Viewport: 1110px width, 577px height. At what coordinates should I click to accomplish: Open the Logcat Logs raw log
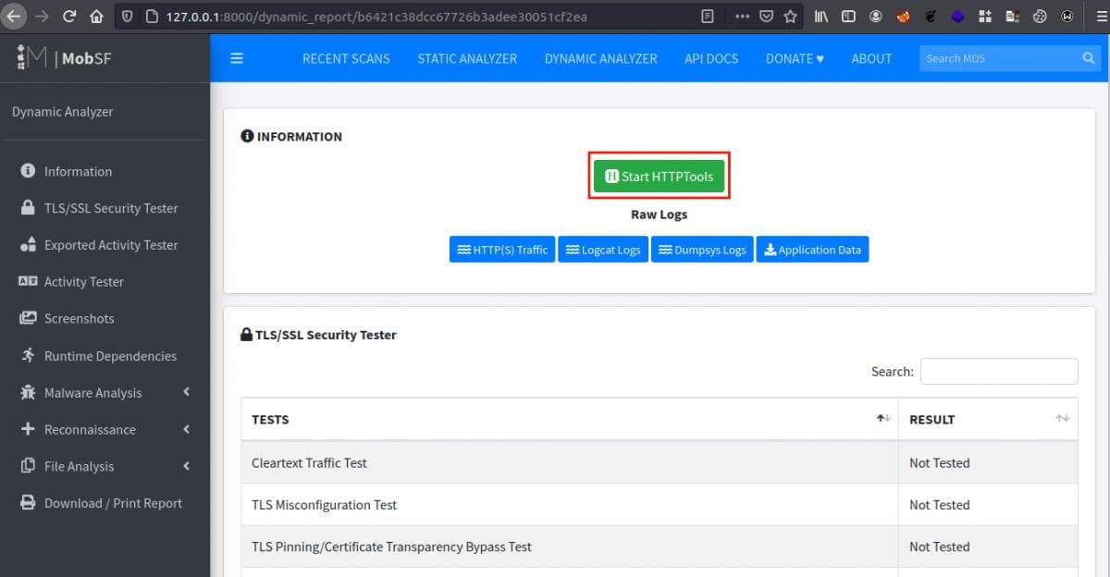click(602, 250)
